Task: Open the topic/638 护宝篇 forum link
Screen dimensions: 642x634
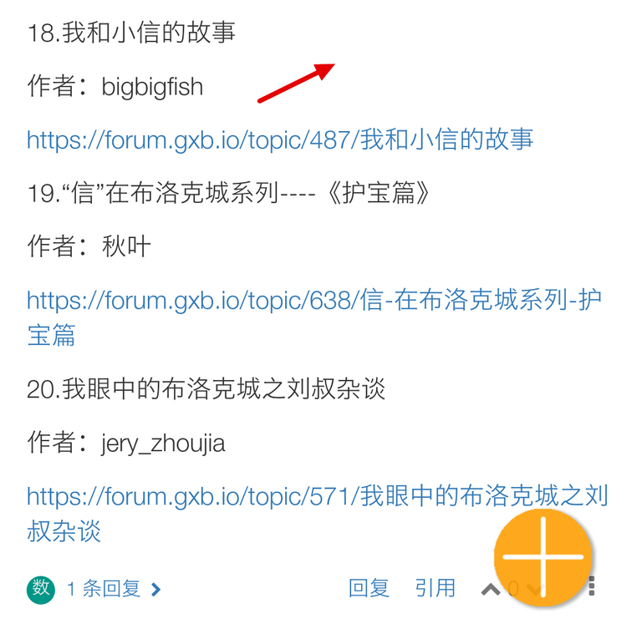Action: pos(314,317)
